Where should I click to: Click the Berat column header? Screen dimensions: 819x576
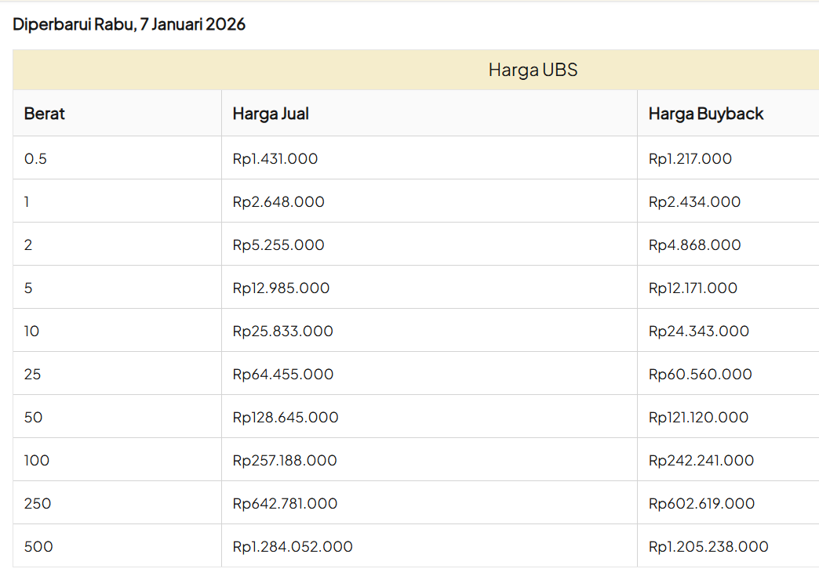coord(45,114)
